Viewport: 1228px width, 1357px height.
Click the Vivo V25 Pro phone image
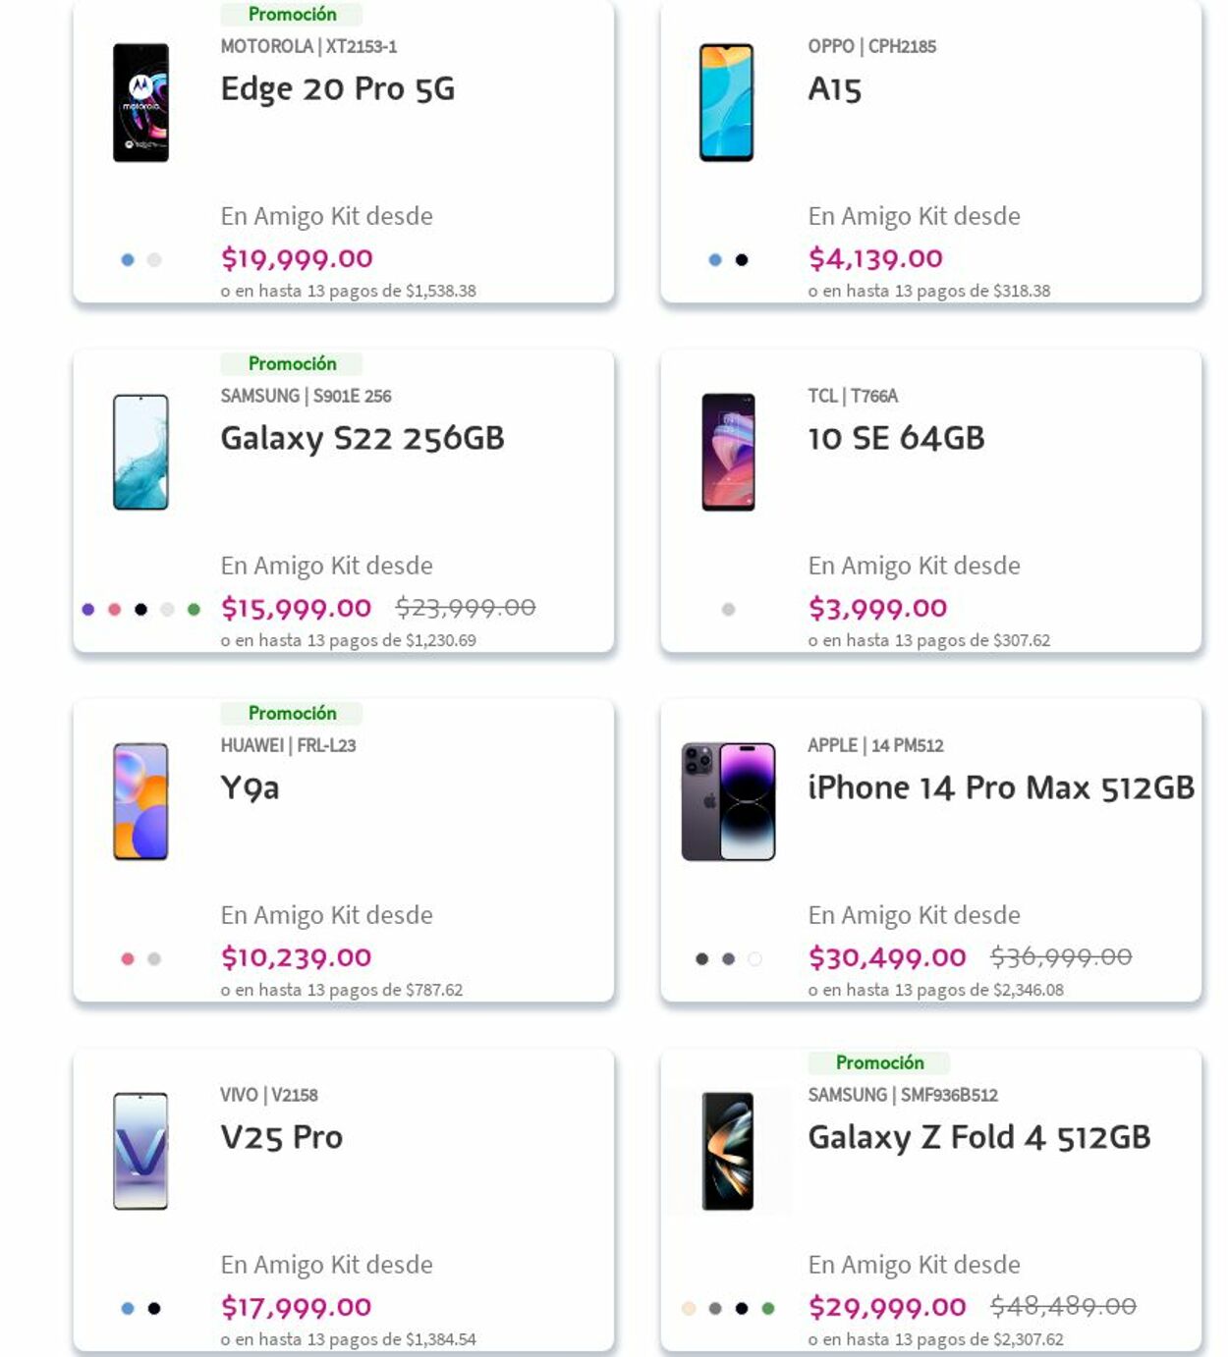pyautogui.click(x=140, y=1151)
